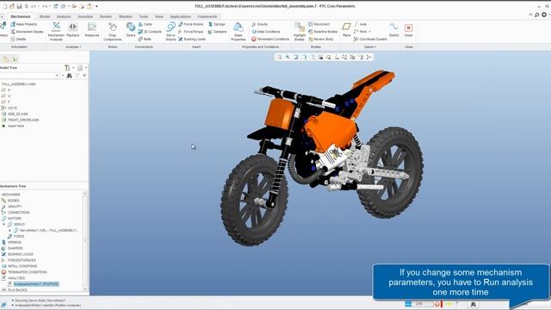This screenshot has height=310, width=551.
Task: Switch to the Render ribbon tab
Action: tap(106, 16)
